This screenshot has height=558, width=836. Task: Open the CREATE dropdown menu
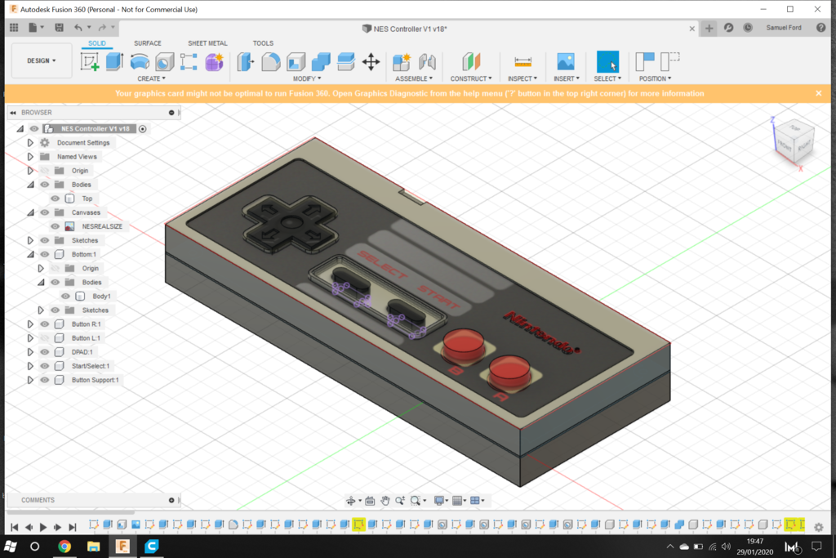(151, 78)
